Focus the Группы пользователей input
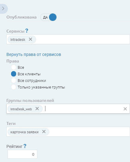This screenshot has height=162, width=130. coord(83,109)
